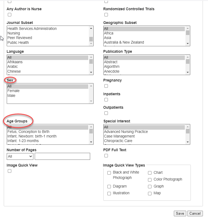Enable Randomized Controlled Trials checkbox
208x219 pixels.
tap(106, 15)
